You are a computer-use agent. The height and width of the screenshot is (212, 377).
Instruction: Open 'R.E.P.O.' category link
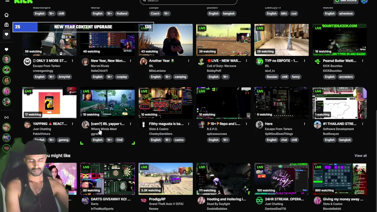coord(212,129)
